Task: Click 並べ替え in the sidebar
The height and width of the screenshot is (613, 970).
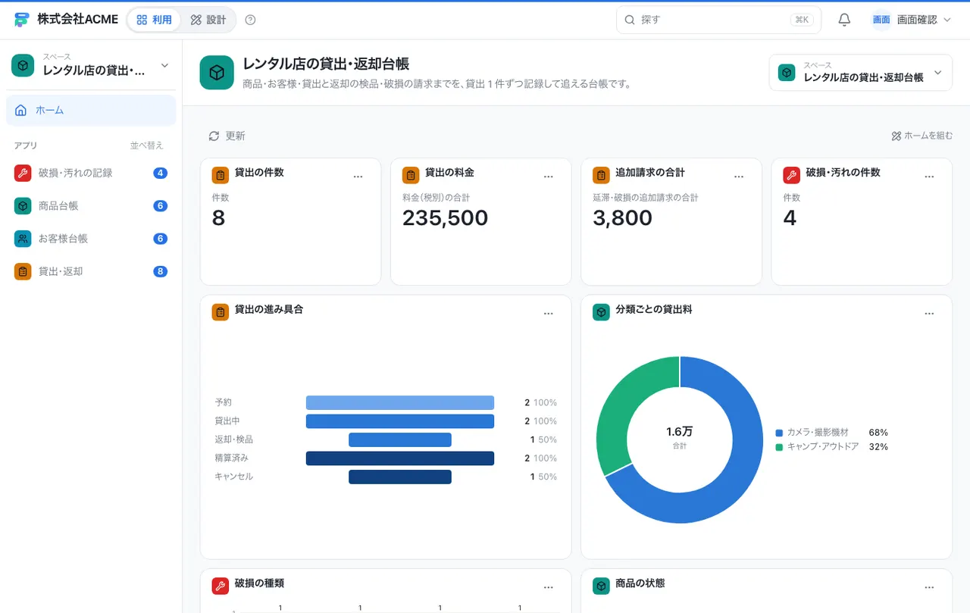Action: (x=146, y=145)
